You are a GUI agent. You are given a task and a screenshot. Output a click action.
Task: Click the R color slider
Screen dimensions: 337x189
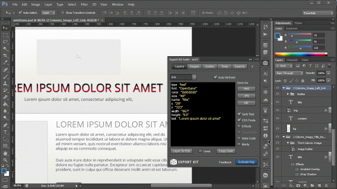(x=300, y=35)
